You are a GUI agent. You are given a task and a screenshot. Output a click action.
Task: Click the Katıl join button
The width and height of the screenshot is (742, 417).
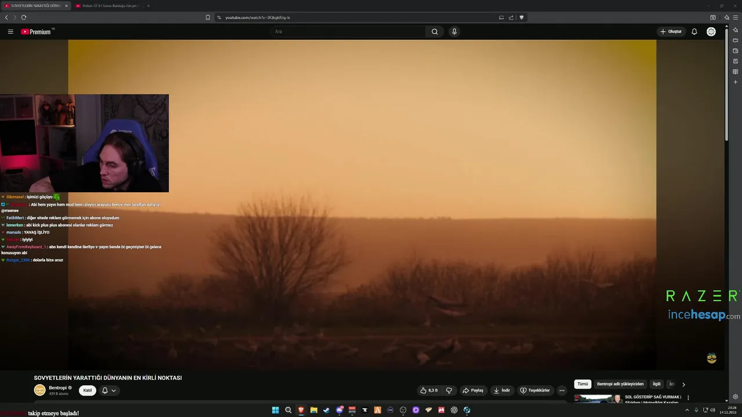pyautogui.click(x=88, y=390)
